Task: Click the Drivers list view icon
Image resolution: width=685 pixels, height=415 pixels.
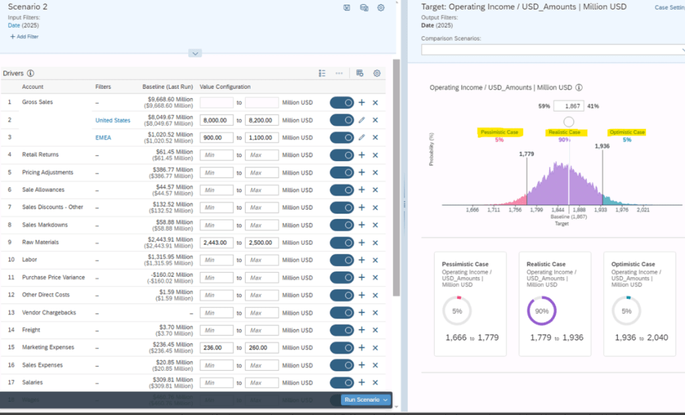Action: click(x=322, y=74)
